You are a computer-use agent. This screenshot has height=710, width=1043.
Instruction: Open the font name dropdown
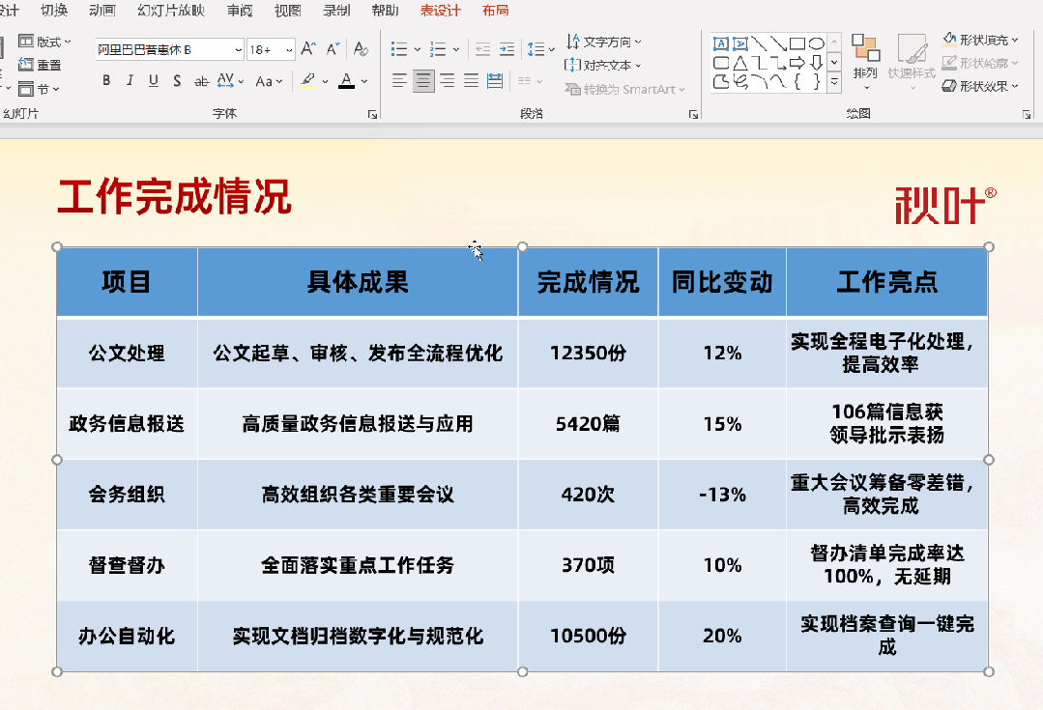(238, 49)
